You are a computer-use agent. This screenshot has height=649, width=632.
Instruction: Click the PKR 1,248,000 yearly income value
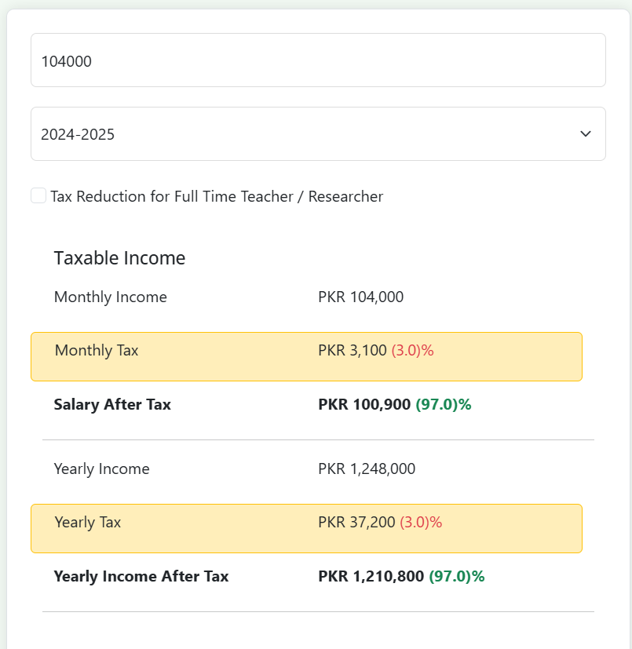tap(367, 469)
